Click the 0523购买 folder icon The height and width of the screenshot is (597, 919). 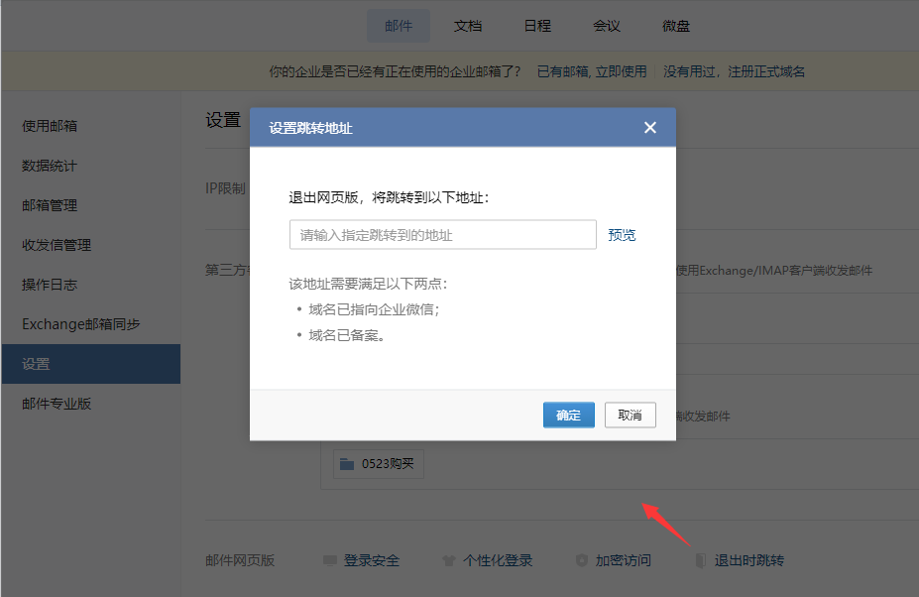click(346, 464)
